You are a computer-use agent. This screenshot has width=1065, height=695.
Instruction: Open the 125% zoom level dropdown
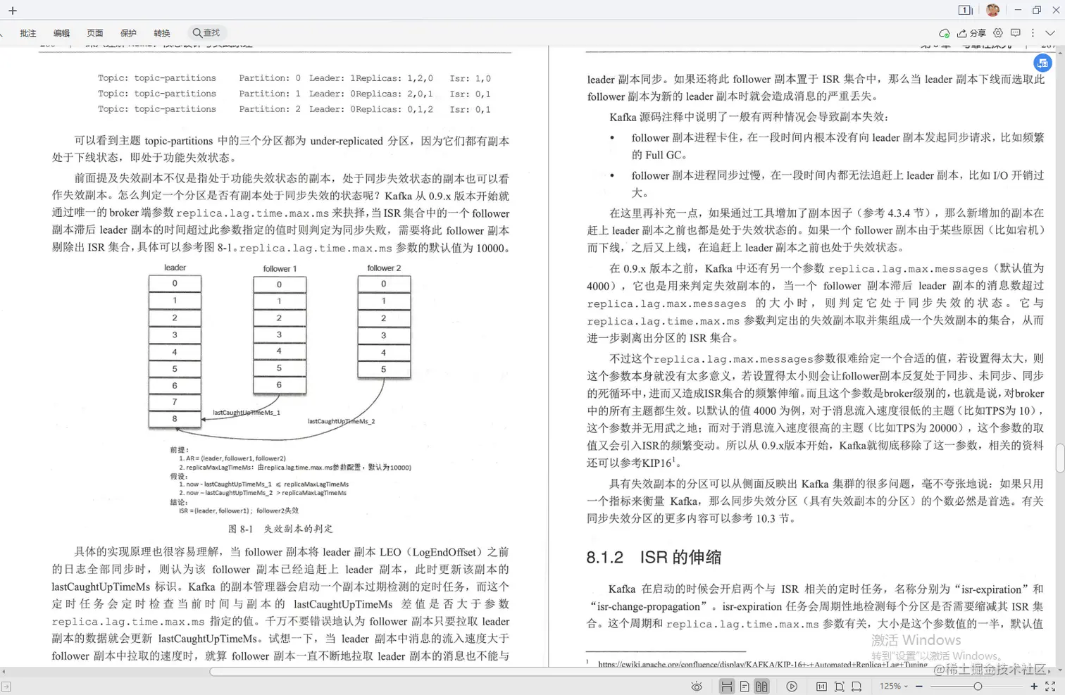892,687
